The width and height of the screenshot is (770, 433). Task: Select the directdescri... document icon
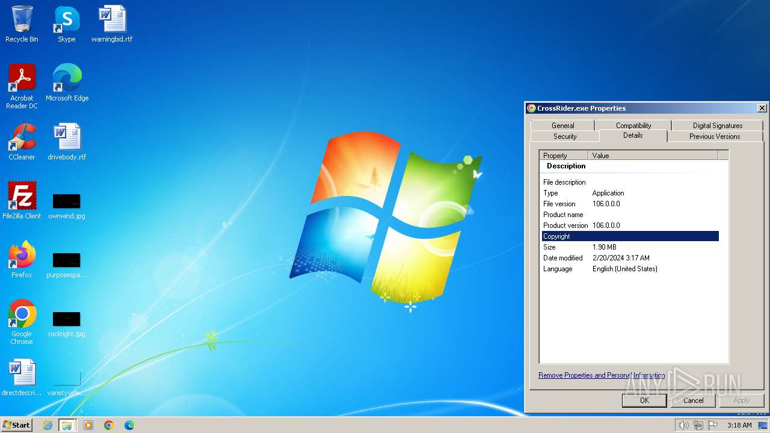(x=22, y=378)
